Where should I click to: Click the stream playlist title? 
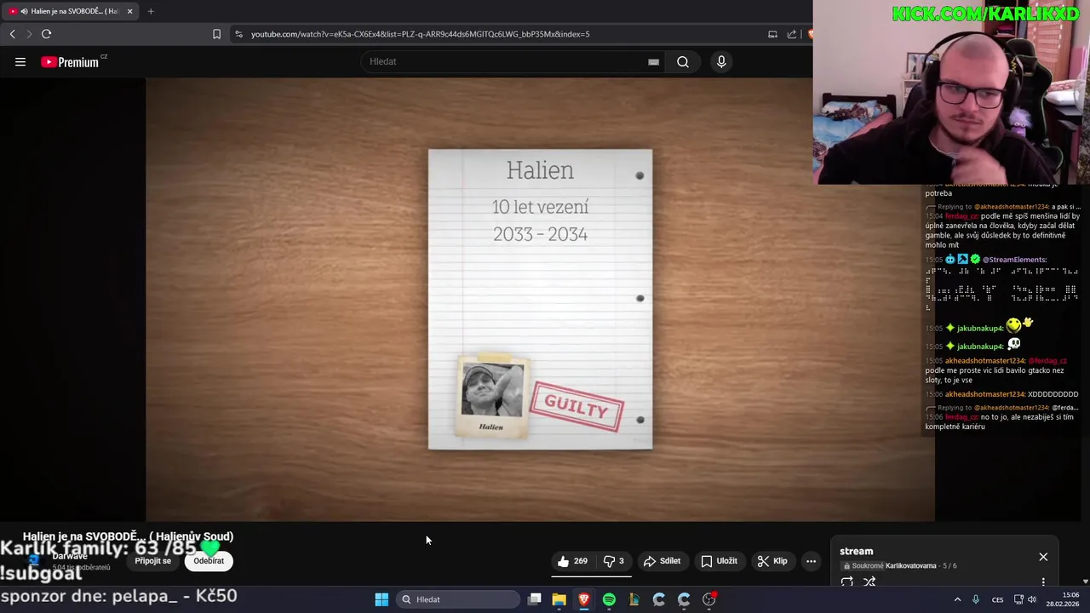(856, 552)
